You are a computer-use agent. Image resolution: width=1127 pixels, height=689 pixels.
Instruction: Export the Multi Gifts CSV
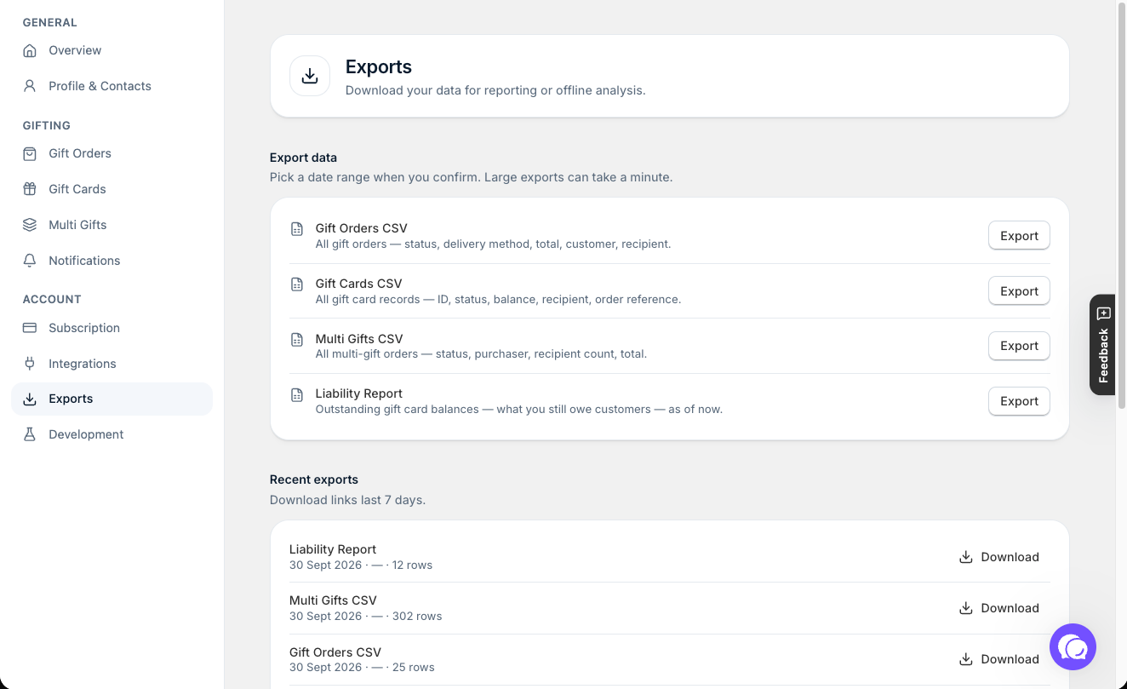[1019, 346]
